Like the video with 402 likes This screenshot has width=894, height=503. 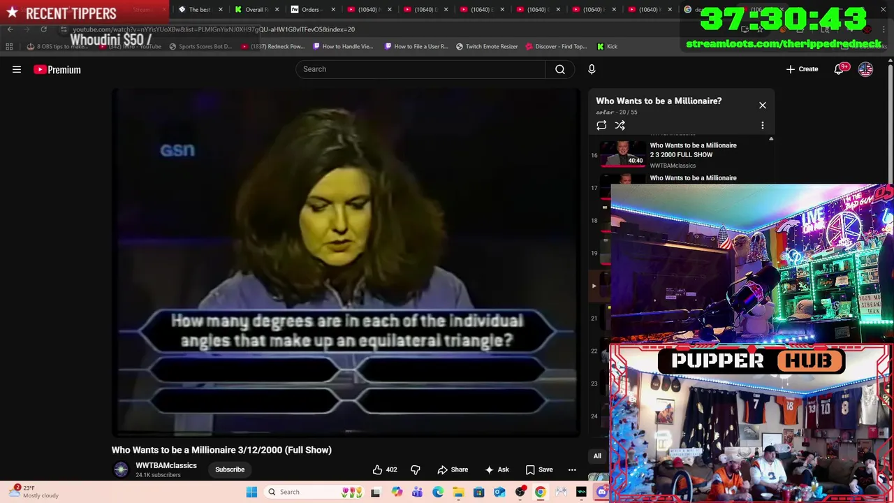pos(385,469)
